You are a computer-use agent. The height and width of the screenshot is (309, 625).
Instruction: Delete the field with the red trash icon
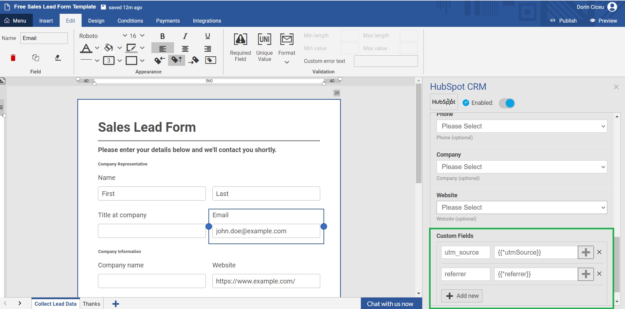pos(13,58)
